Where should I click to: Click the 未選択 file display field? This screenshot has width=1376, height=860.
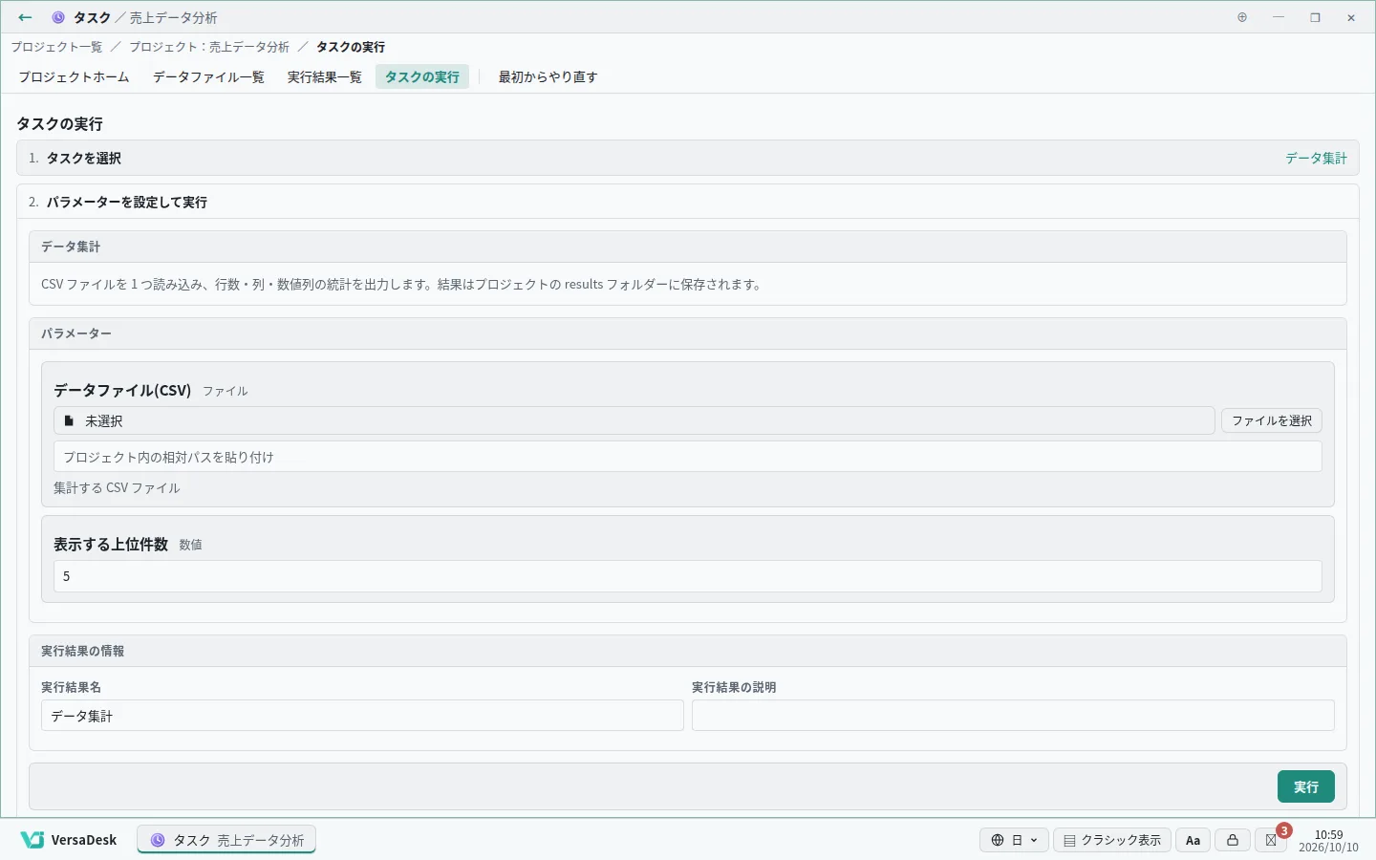pos(634,420)
